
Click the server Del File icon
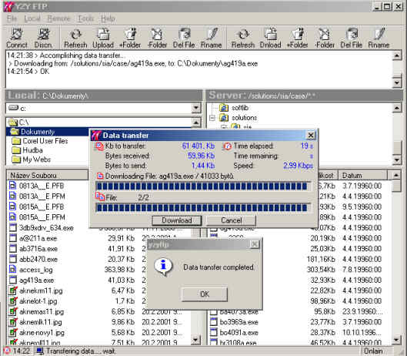(351, 38)
